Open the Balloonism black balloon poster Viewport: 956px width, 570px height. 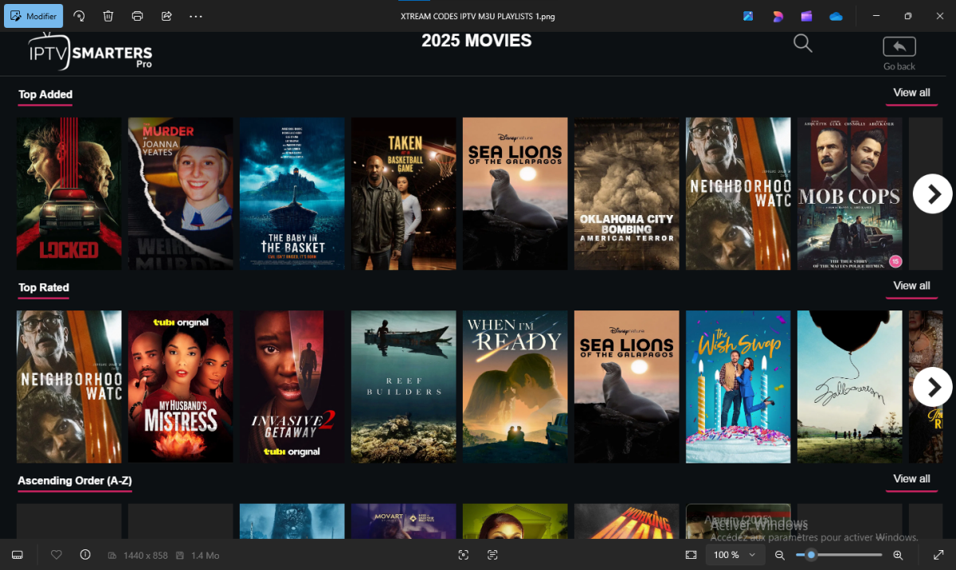(x=850, y=387)
